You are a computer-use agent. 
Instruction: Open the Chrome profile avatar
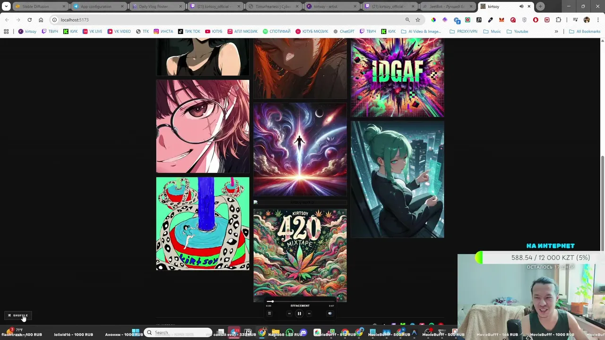(x=587, y=20)
